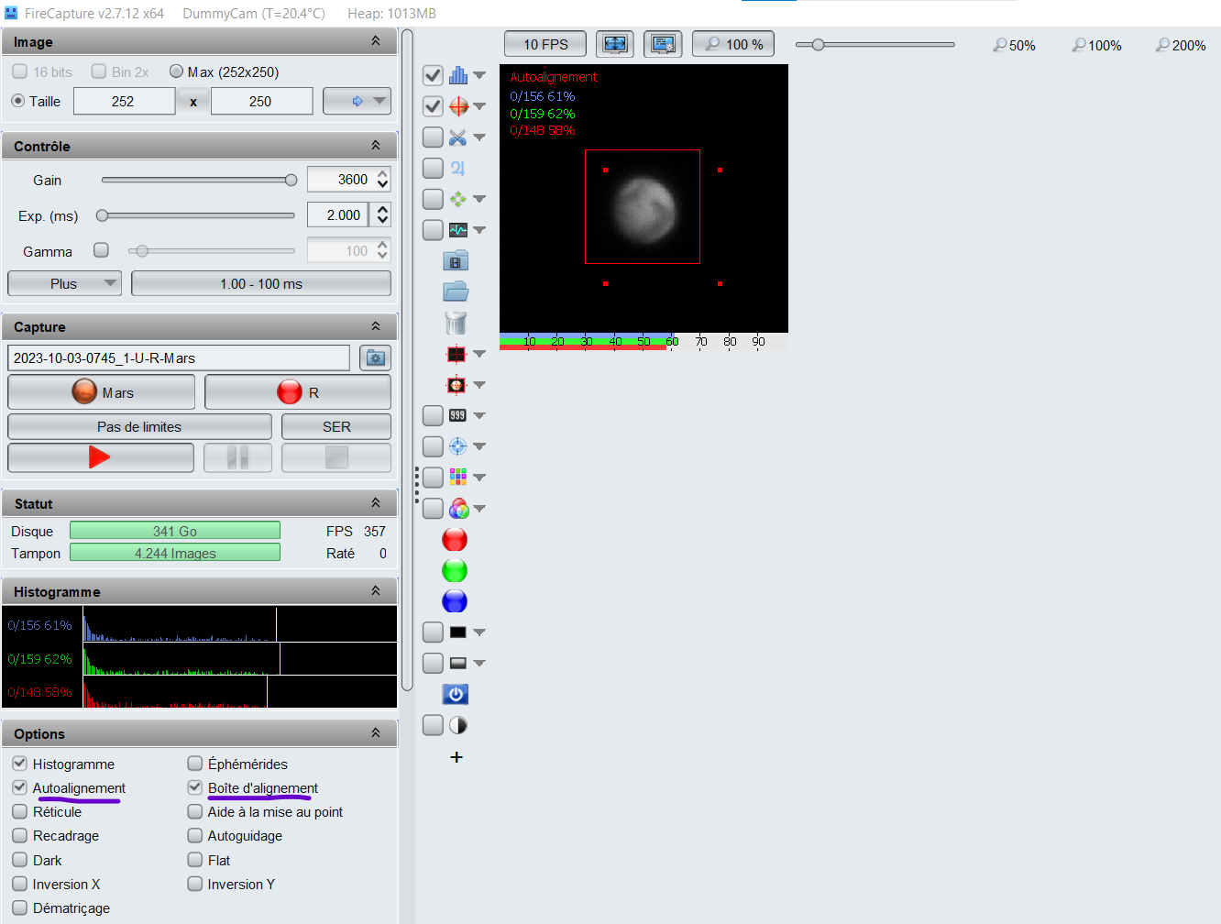Tick the Gamma checkbox
Image resolution: width=1221 pixels, height=924 pixels.
(102, 250)
